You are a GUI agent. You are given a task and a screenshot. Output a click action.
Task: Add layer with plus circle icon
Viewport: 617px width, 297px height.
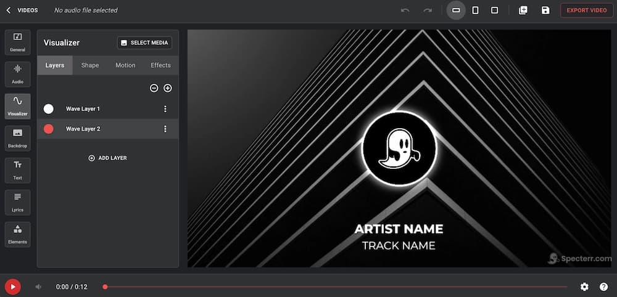tap(168, 88)
